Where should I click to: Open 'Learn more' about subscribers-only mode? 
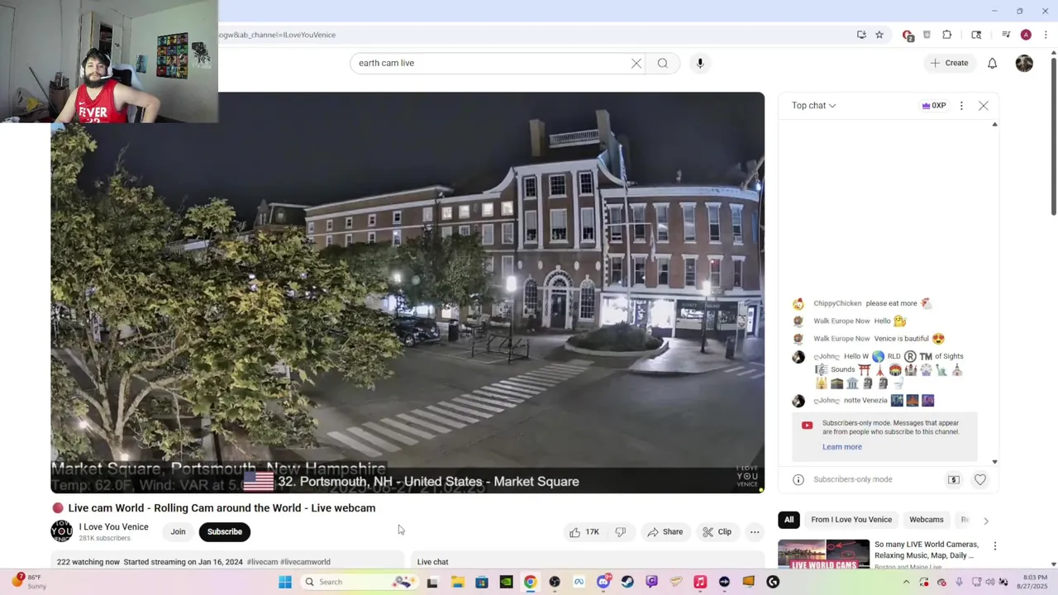pyautogui.click(x=842, y=447)
